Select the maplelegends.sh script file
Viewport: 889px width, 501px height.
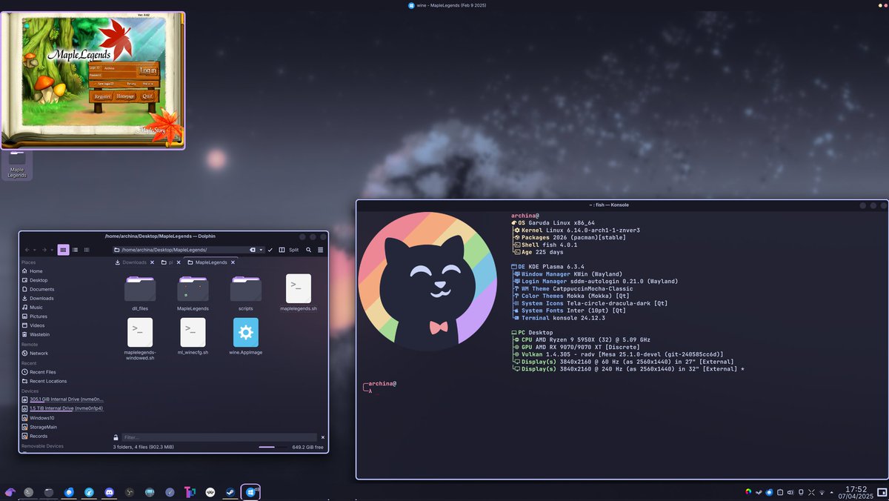tap(299, 293)
